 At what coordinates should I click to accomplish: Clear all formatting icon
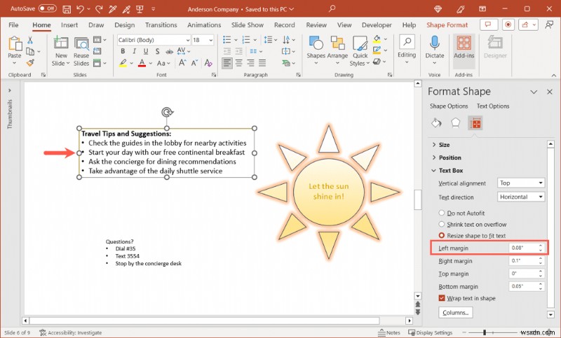(208, 63)
